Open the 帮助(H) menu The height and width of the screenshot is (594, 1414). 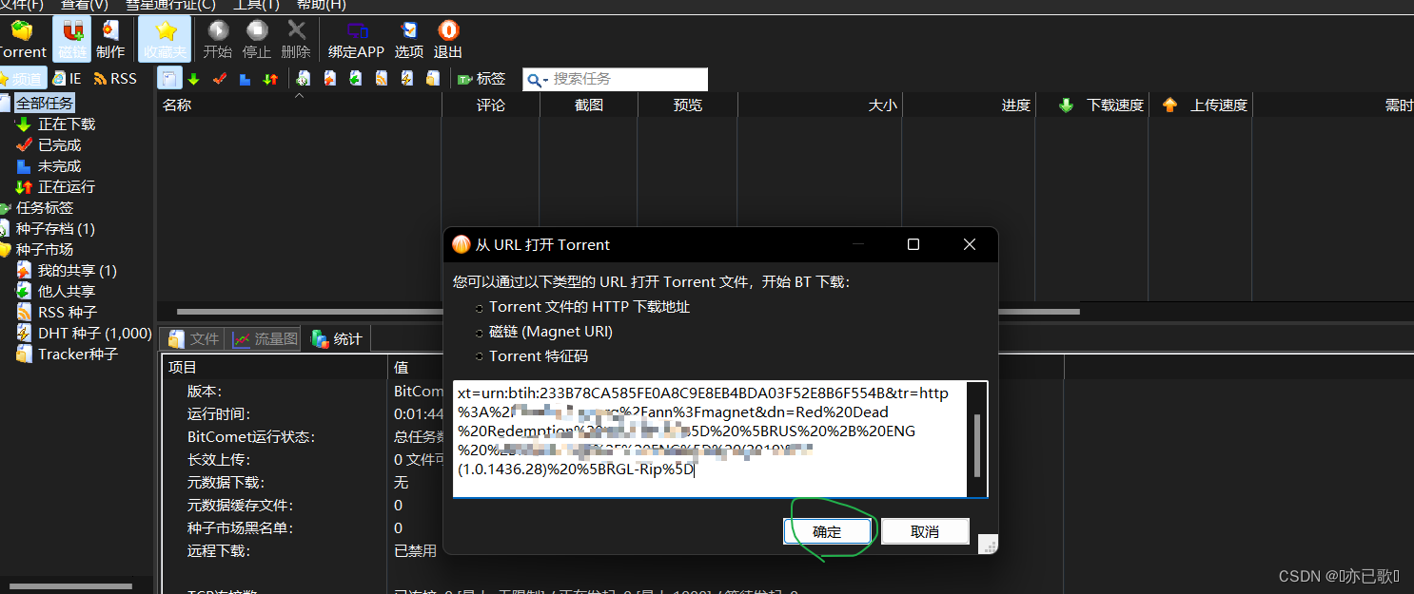(322, 5)
